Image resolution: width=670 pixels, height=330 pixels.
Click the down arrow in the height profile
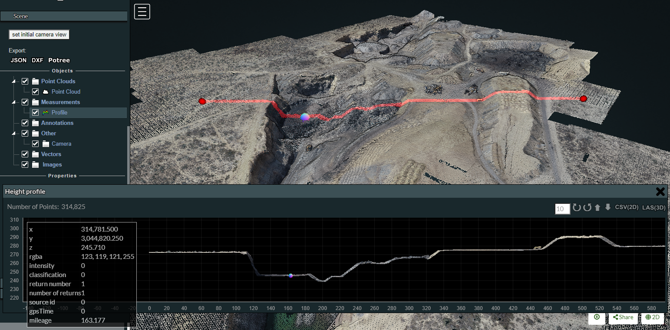(x=608, y=208)
